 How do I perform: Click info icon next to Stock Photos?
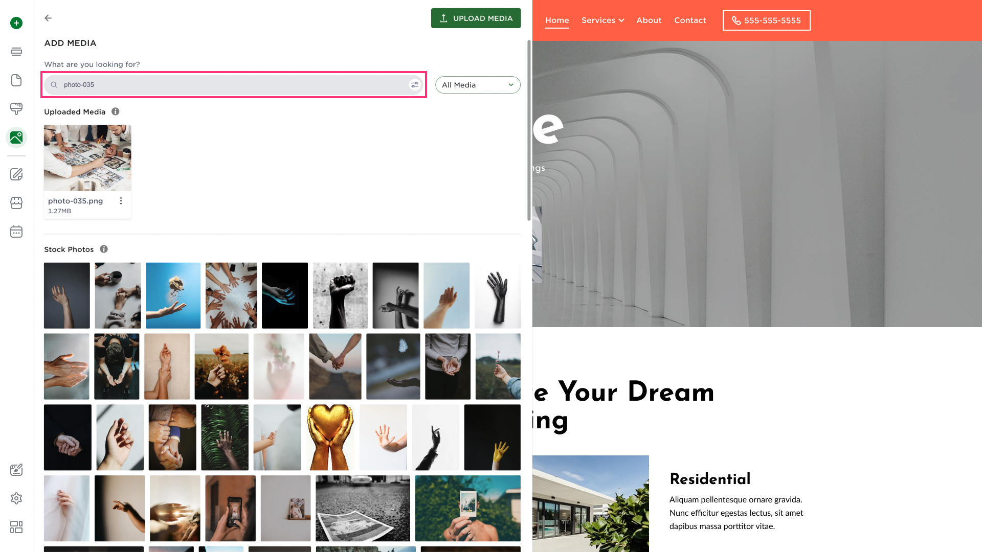coord(104,249)
